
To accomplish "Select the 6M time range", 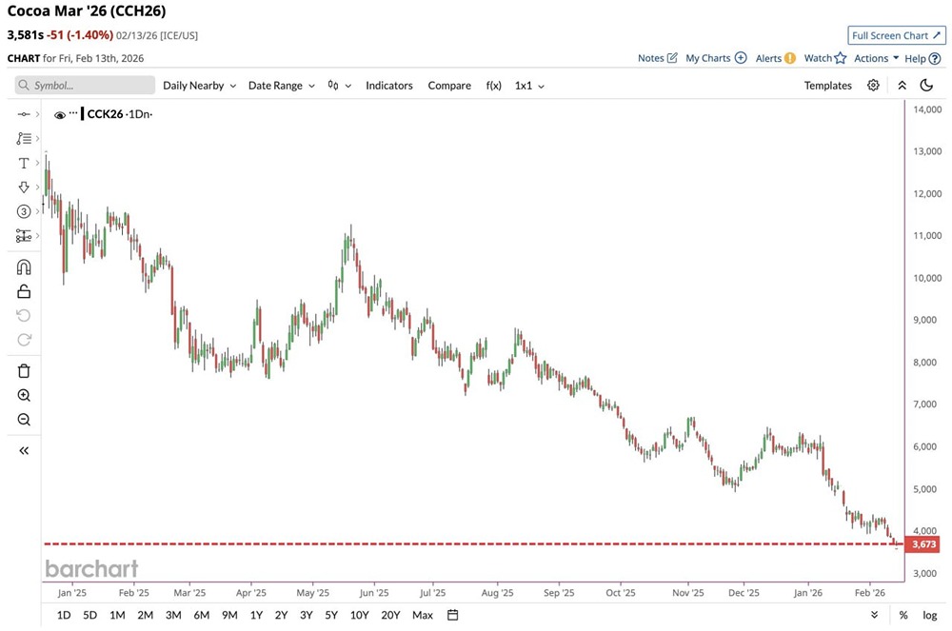I will click(202, 615).
